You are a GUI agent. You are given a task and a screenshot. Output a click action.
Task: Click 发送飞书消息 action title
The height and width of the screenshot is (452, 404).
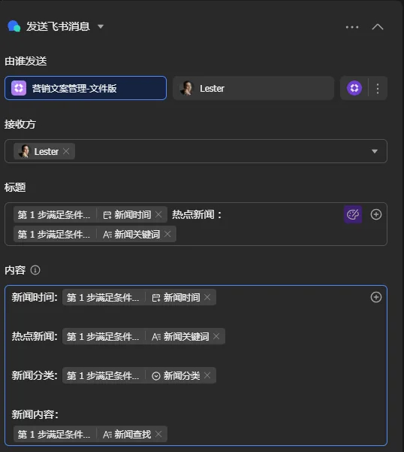pyautogui.click(x=58, y=26)
